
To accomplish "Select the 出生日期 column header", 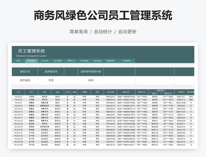I will pos(110,92).
